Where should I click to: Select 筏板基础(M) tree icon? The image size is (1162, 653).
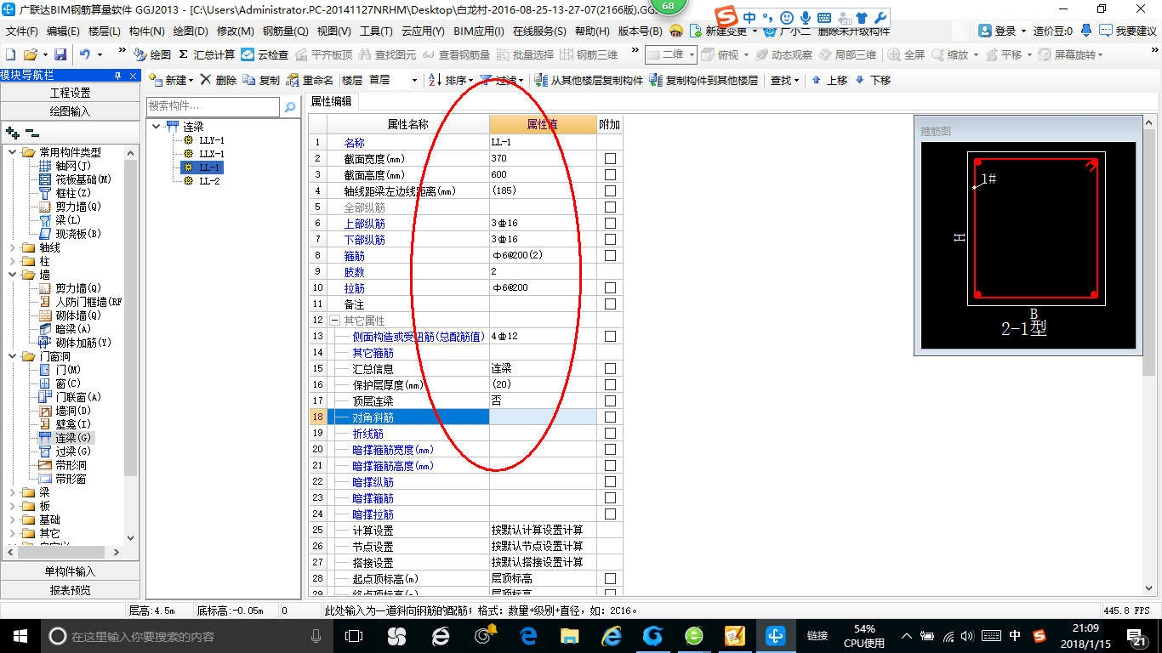click(x=45, y=179)
